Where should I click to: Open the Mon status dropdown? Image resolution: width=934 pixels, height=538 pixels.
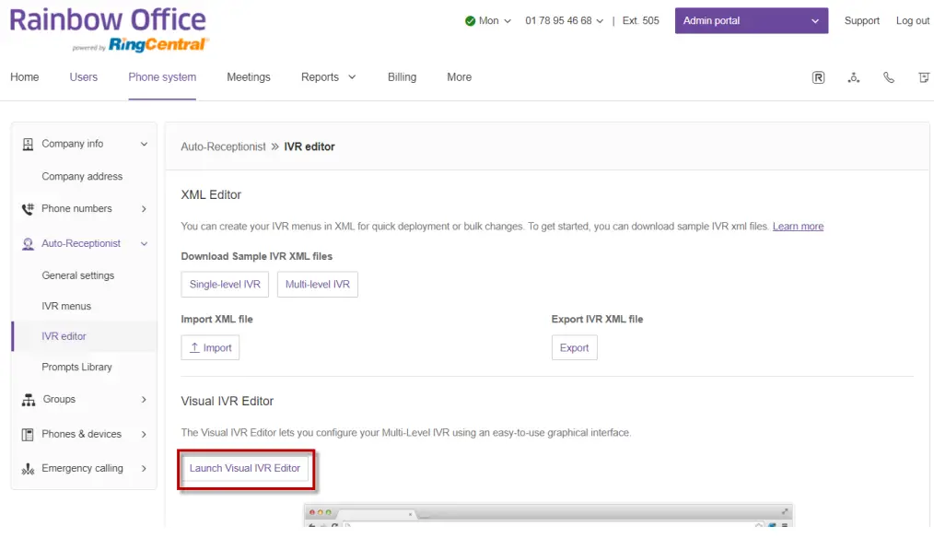click(x=488, y=21)
